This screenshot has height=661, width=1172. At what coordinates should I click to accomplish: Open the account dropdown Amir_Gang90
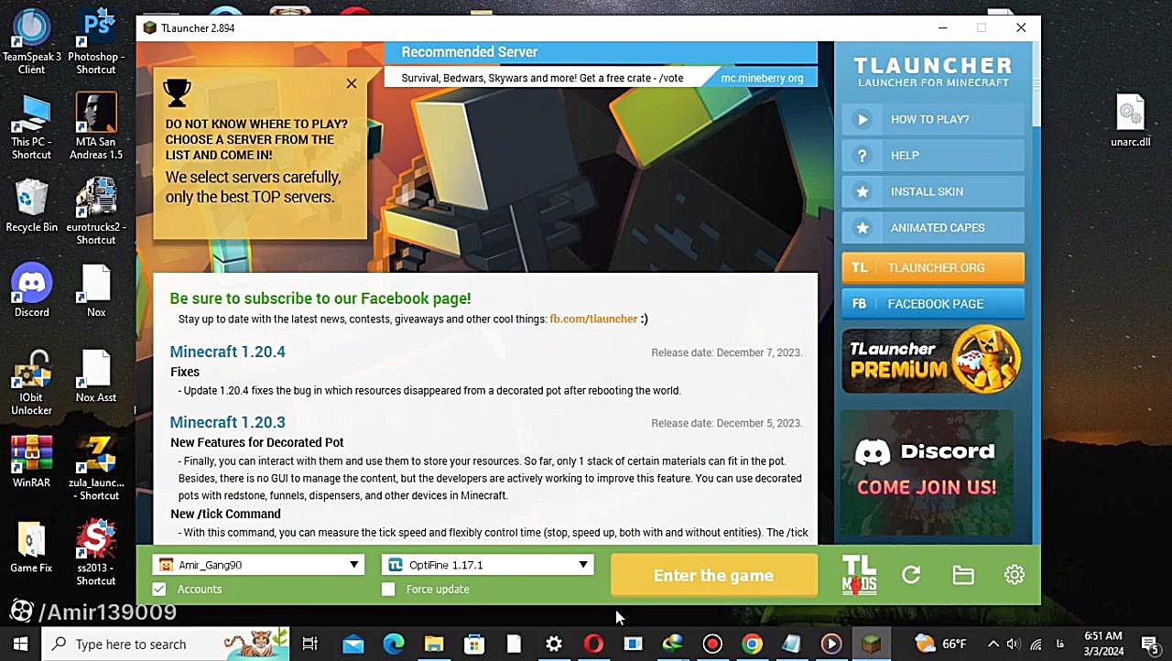pyautogui.click(x=258, y=565)
